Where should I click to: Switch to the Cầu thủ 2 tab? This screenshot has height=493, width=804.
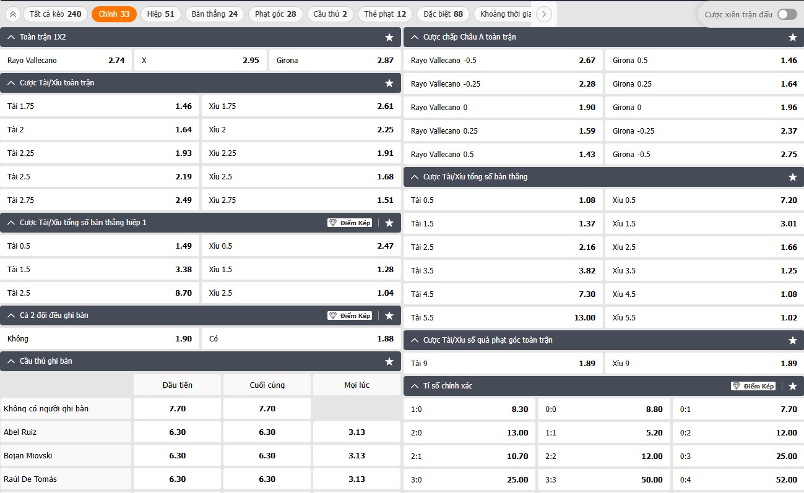tap(331, 14)
